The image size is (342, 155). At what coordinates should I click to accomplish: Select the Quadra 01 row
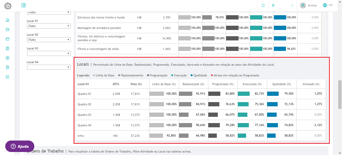tap(201, 94)
